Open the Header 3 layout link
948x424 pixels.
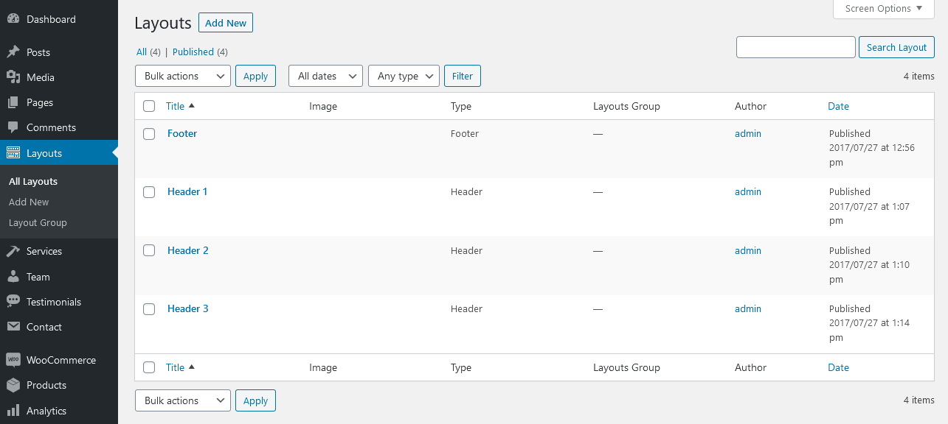pyautogui.click(x=188, y=308)
